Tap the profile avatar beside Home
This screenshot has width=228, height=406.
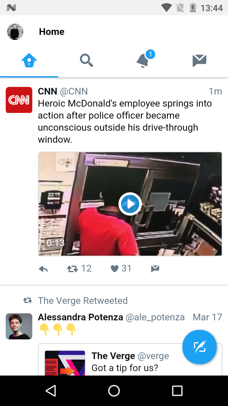[x=15, y=32]
